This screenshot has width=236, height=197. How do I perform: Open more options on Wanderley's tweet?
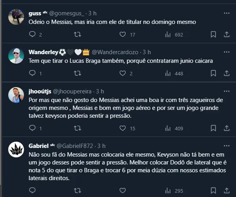point(227,52)
